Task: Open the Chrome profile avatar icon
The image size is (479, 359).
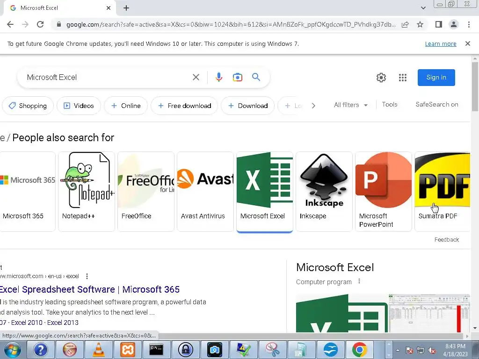Action: pyautogui.click(x=454, y=24)
